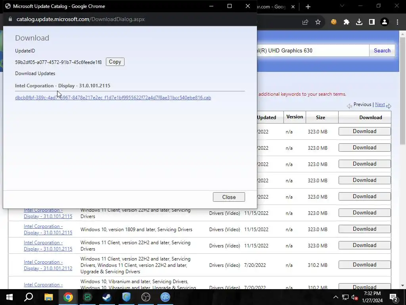The image size is (406, 305).
Task: Click the page vertical scrollbar thumb
Action: pos(402,91)
